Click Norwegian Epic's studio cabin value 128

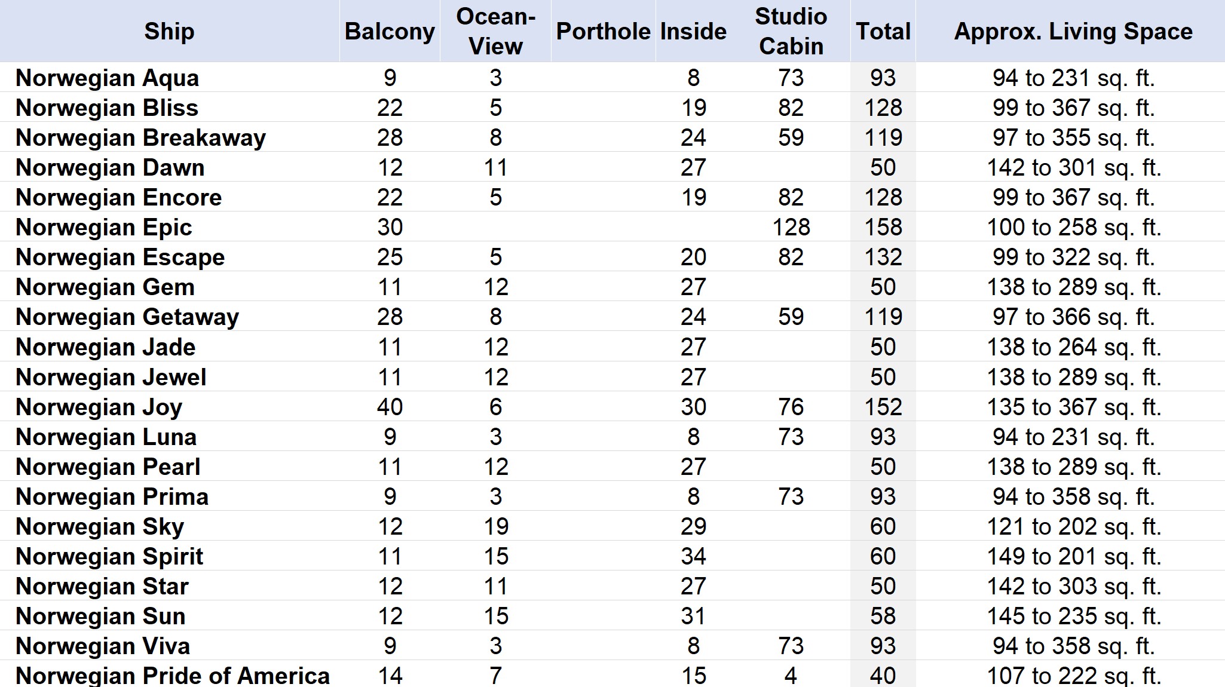pos(791,227)
